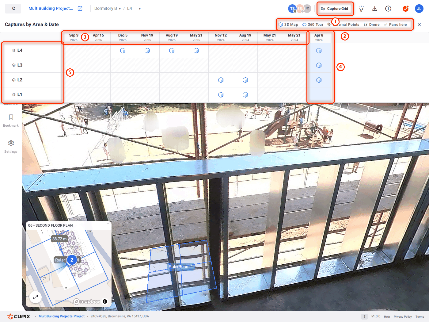The image size is (429, 322).
Task: Open the Privacy Policy link
Action: [403, 317]
